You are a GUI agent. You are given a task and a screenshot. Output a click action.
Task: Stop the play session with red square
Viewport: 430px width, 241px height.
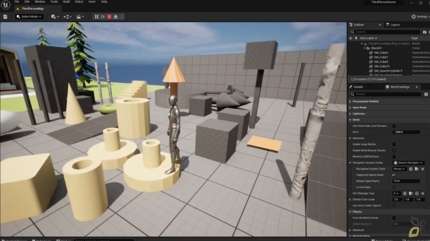tap(109, 17)
